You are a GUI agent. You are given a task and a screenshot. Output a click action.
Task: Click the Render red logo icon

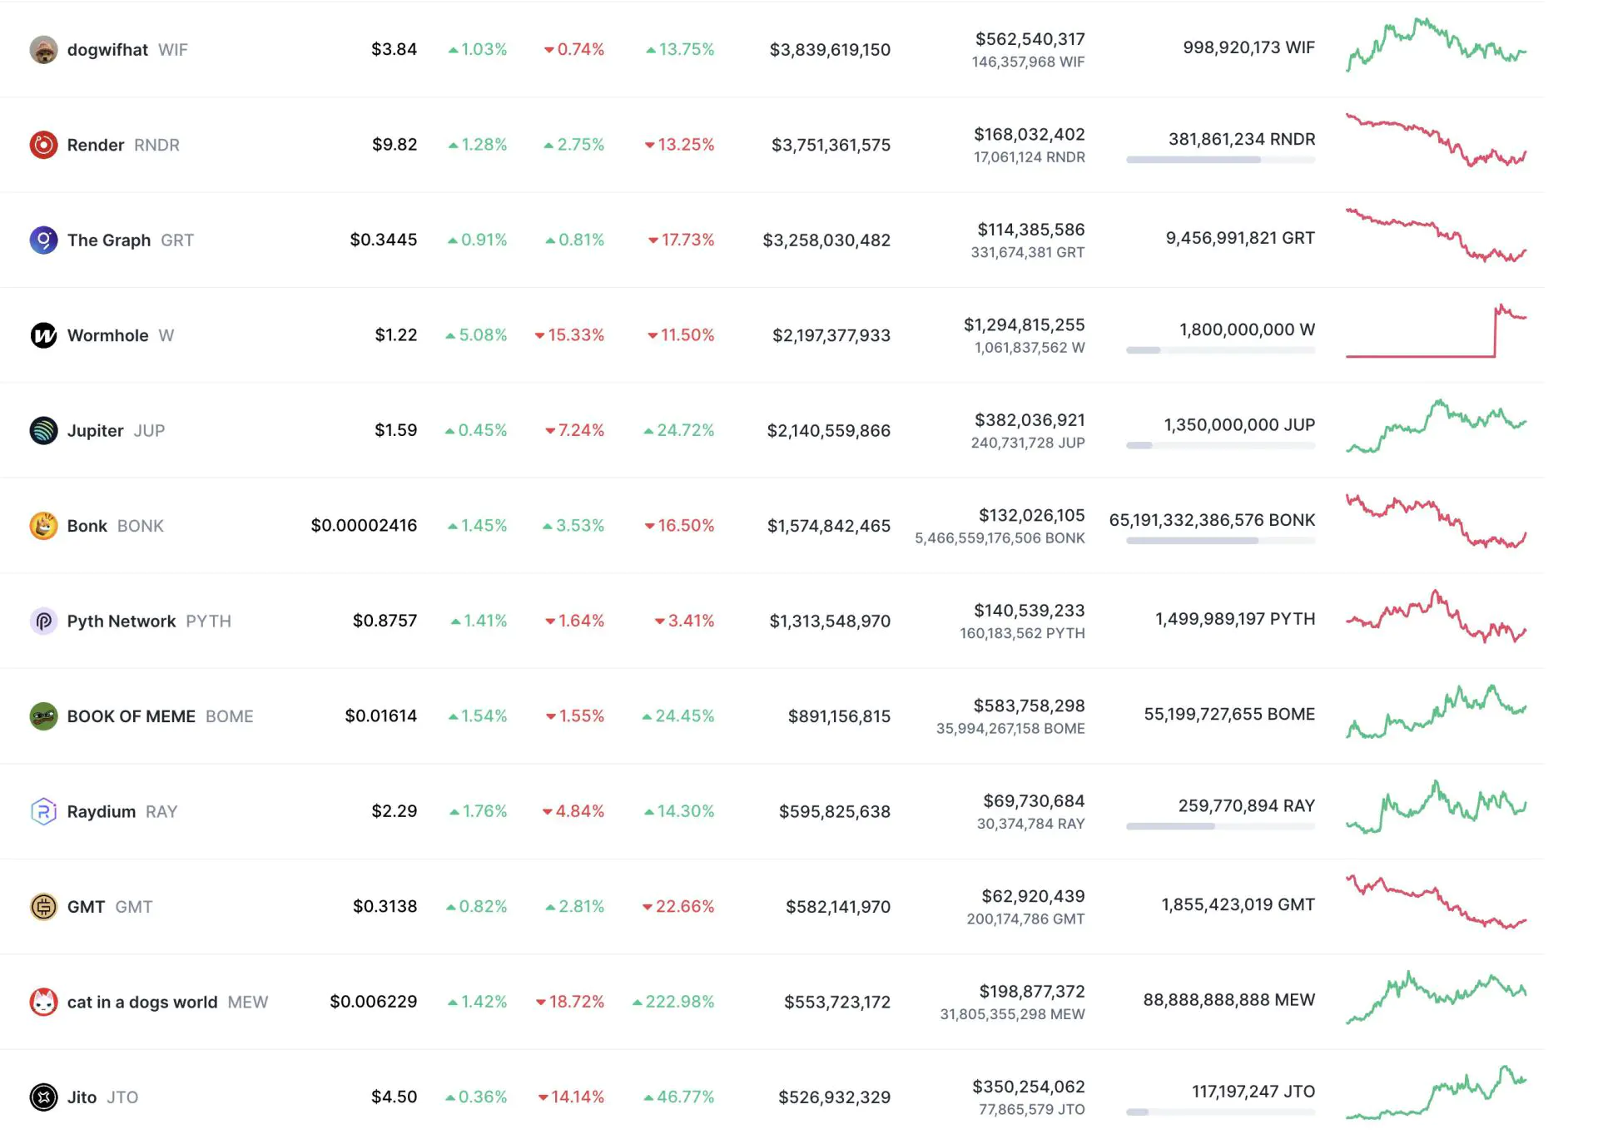coord(43,145)
